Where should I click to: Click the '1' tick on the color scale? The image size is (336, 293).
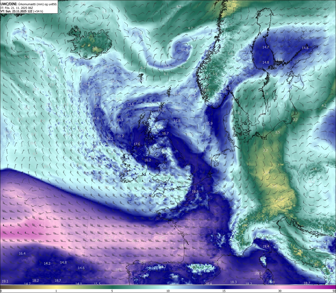[56, 291]
